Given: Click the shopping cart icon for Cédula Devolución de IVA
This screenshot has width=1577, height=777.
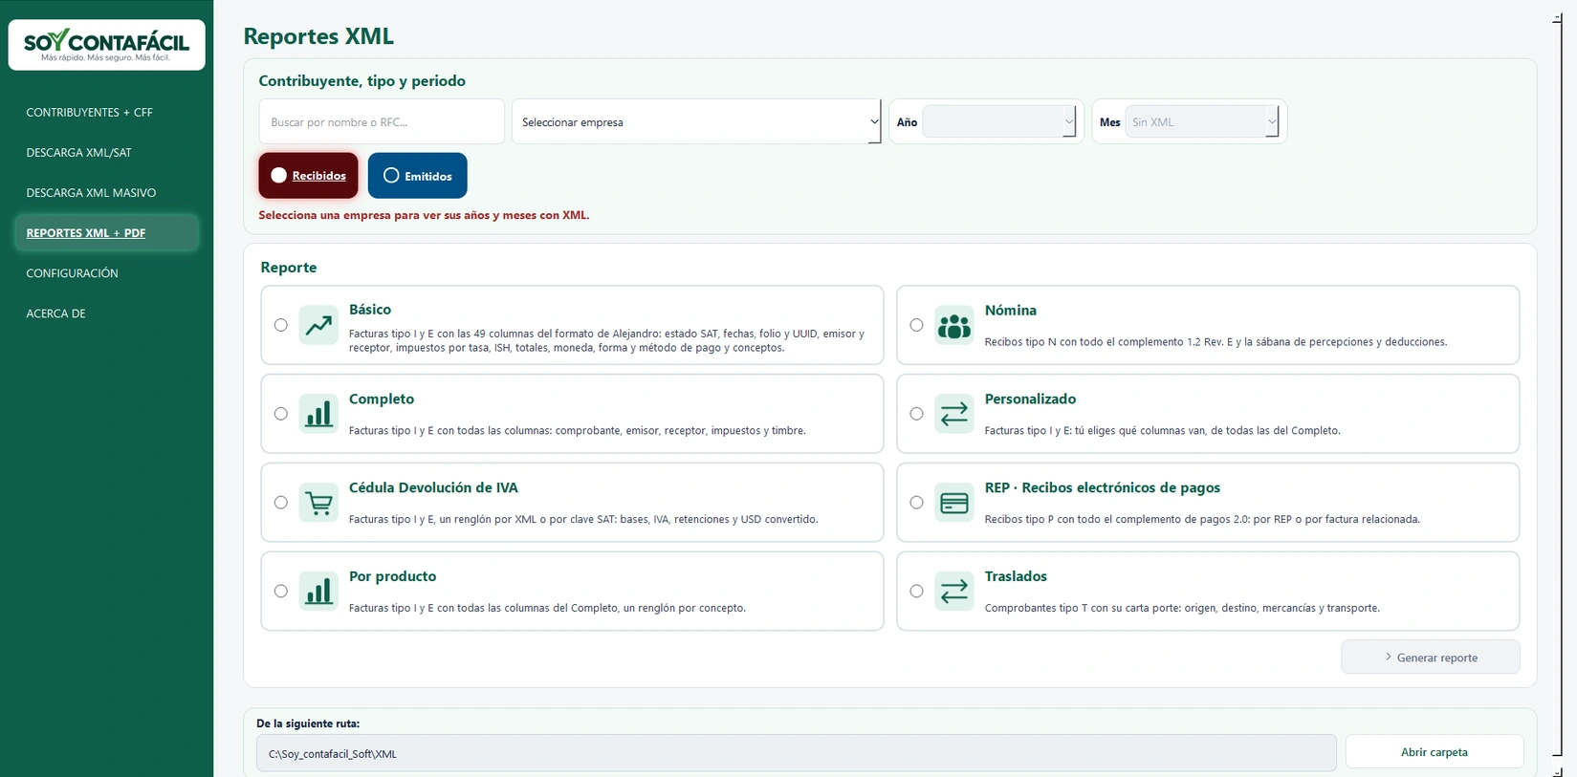Looking at the screenshot, I should coord(318,503).
